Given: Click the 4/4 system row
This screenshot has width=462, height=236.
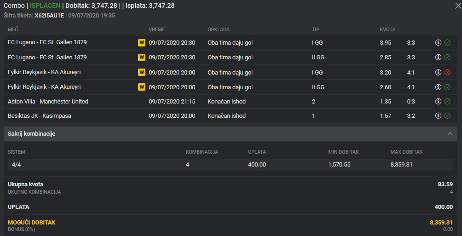Looking at the screenshot, I should [x=230, y=164].
